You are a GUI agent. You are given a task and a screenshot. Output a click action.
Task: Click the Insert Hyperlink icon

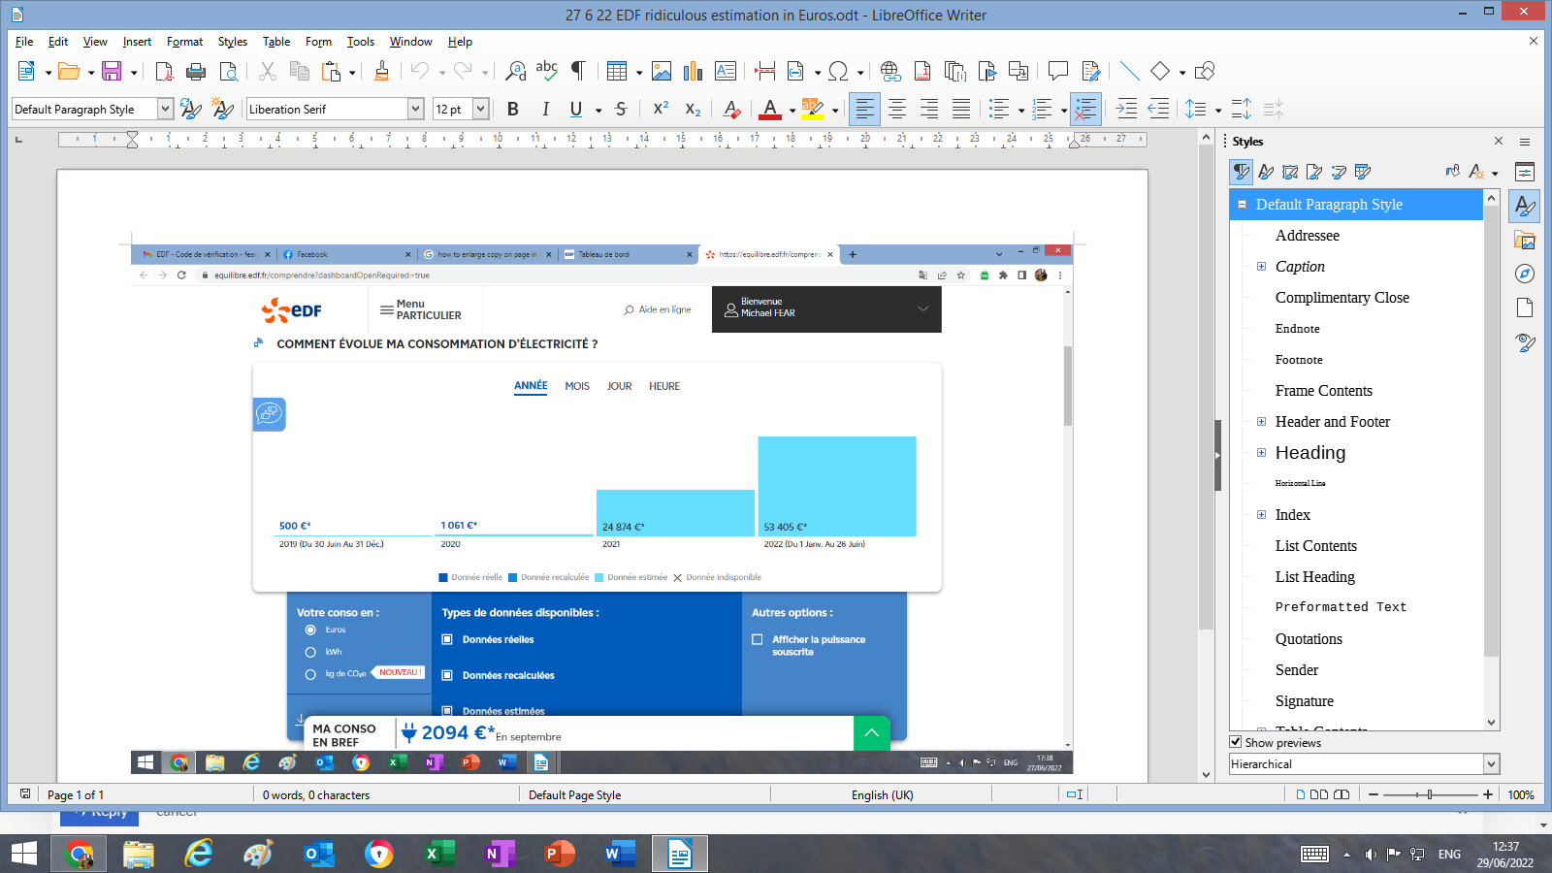click(x=890, y=71)
